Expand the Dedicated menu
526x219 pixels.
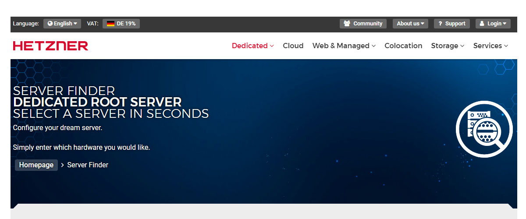click(253, 46)
